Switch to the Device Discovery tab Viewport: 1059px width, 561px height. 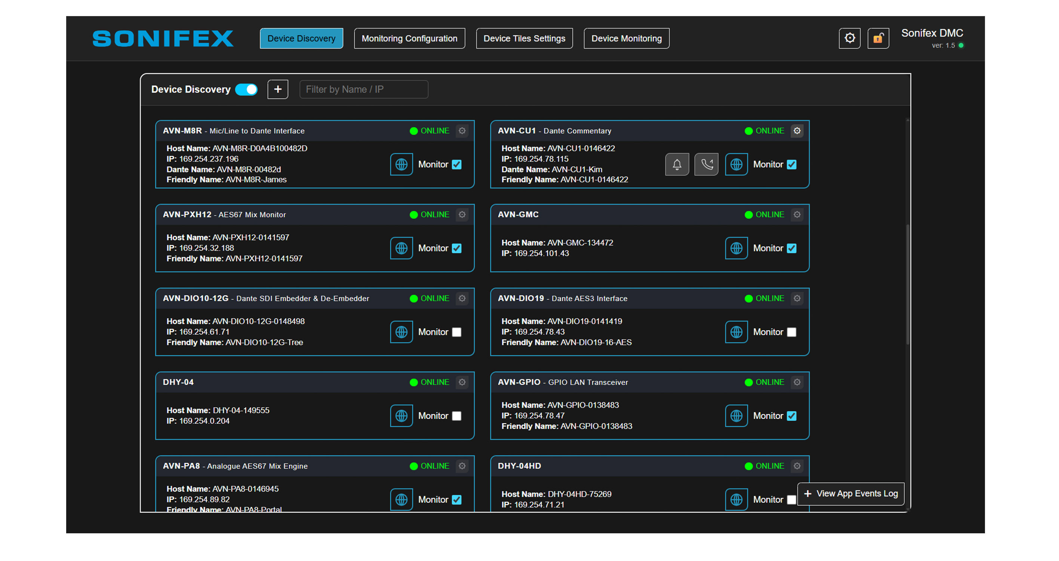click(301, 38)
